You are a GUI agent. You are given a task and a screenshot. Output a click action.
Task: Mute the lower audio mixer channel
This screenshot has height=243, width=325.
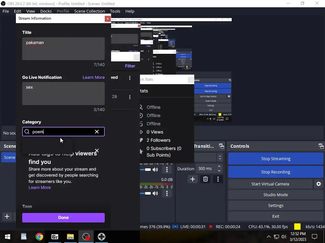pyautogui.click(x=155, y=193)
